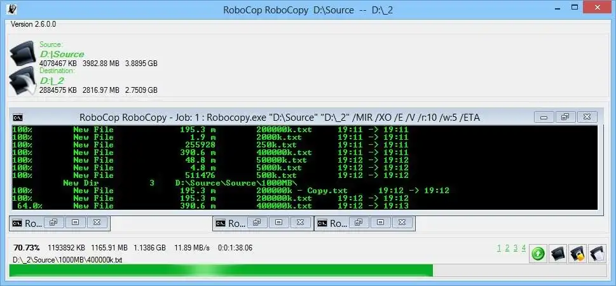Click the elapsed time 0:0:1:38.06
Screen dimensions: 616x286
235,248
